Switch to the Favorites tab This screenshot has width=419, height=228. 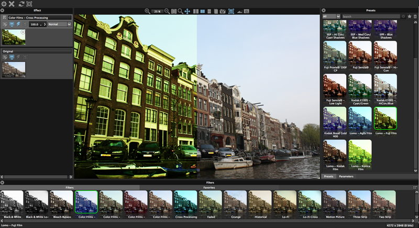pyautogui.click(x=210, y=187)
